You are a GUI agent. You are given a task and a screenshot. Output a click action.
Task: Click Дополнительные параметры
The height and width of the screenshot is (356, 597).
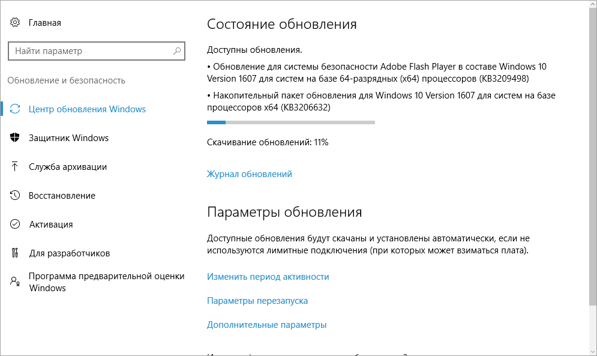point(266,324)
